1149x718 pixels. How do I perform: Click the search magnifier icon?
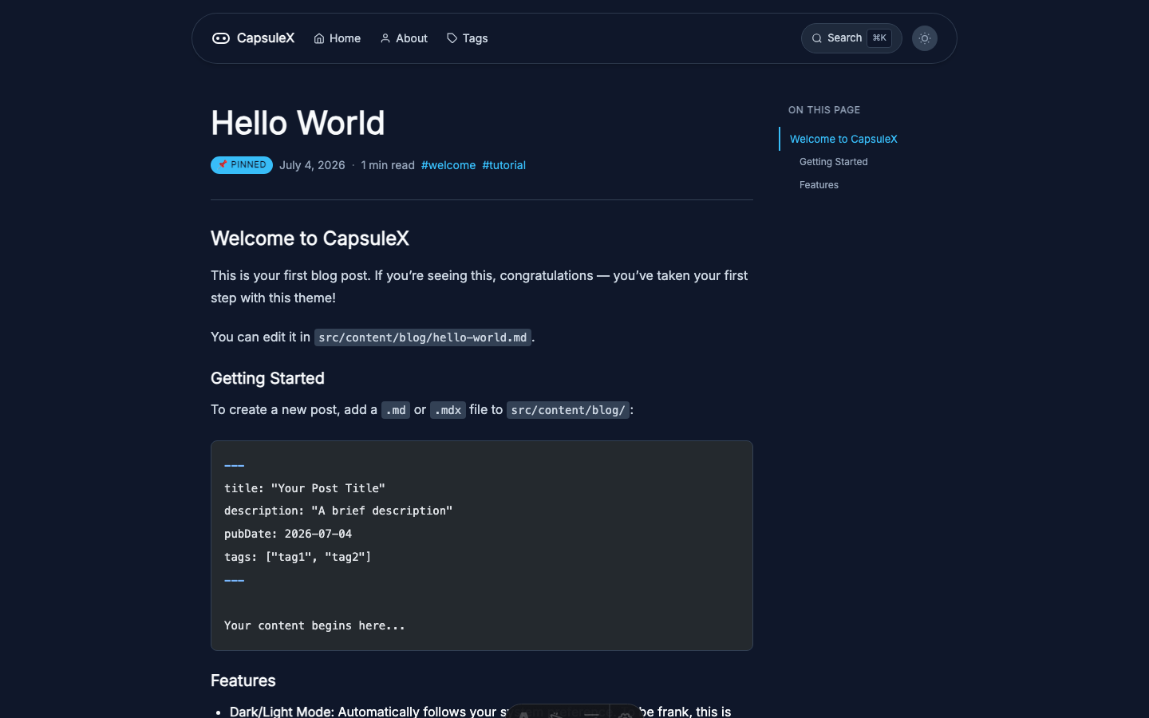pos(817,38)
